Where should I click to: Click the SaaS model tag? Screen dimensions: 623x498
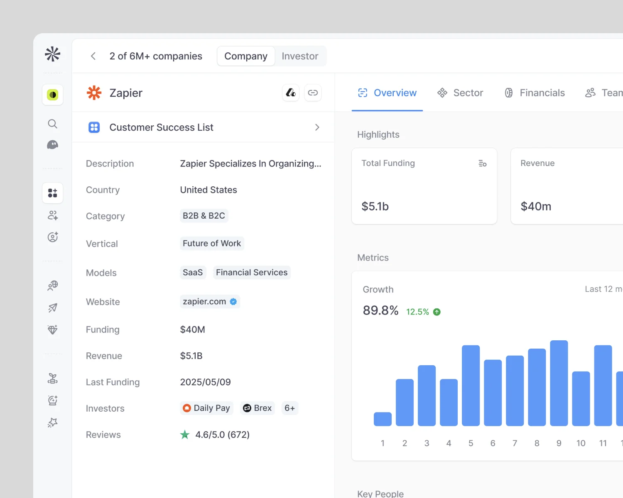coord(193,273)
